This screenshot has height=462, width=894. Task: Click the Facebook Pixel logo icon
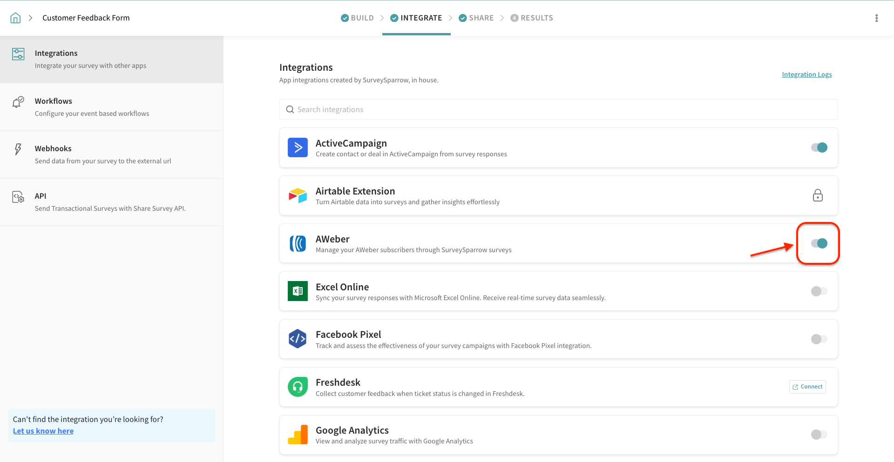point(298,339)
